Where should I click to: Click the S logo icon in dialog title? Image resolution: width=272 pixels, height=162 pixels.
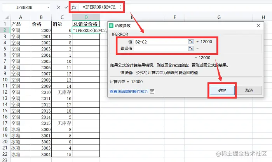tap(111, 26)
